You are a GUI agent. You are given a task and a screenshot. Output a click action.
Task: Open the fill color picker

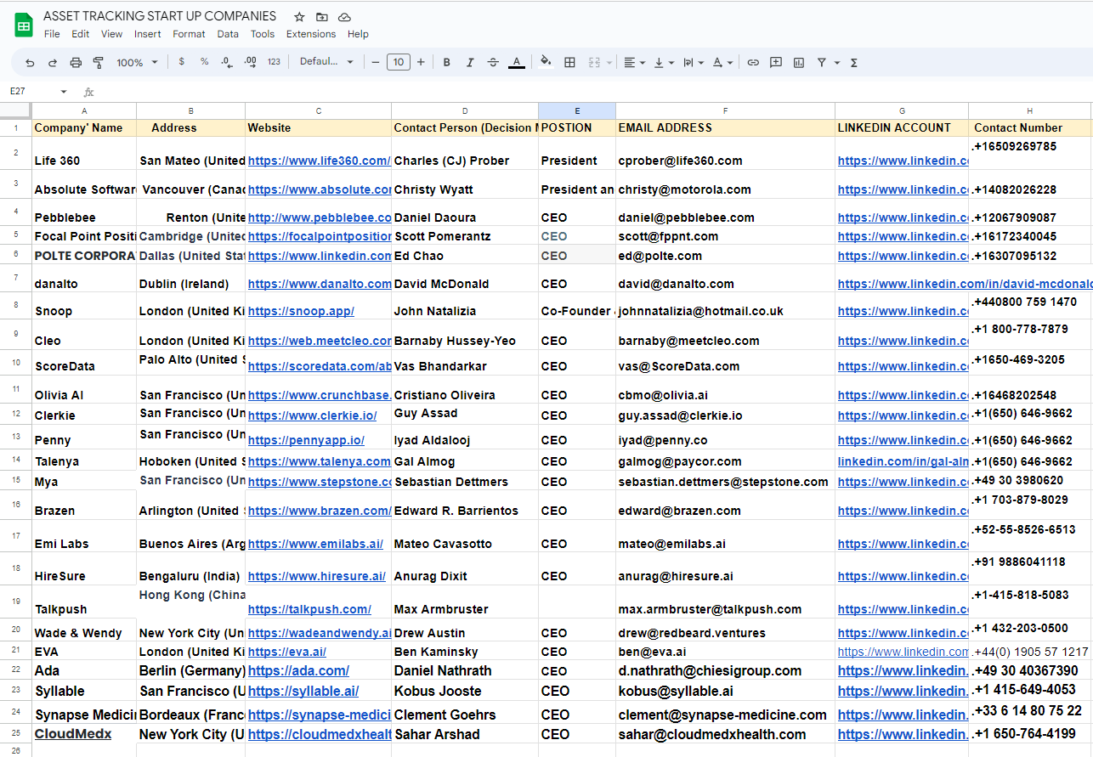pos(546,62)
